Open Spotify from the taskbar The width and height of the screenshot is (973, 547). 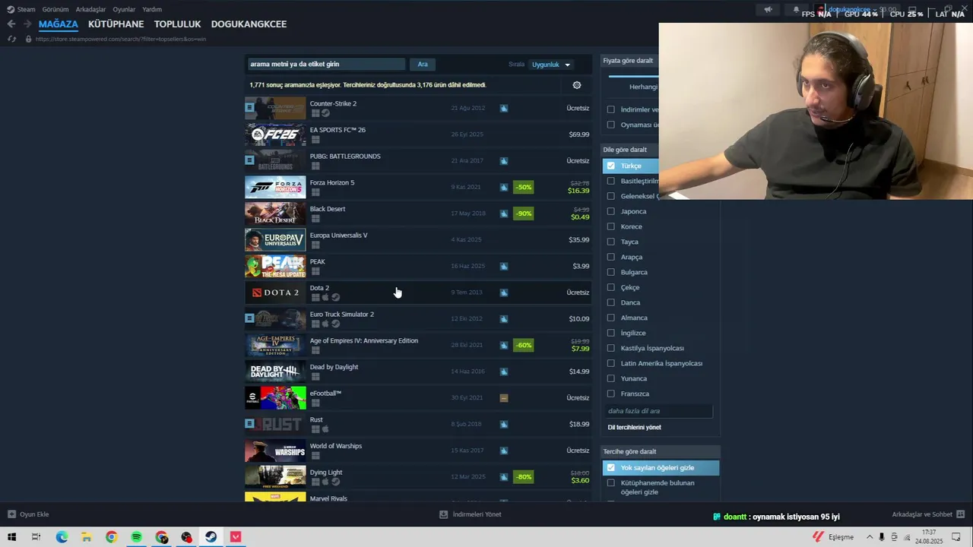pos(136,537)
